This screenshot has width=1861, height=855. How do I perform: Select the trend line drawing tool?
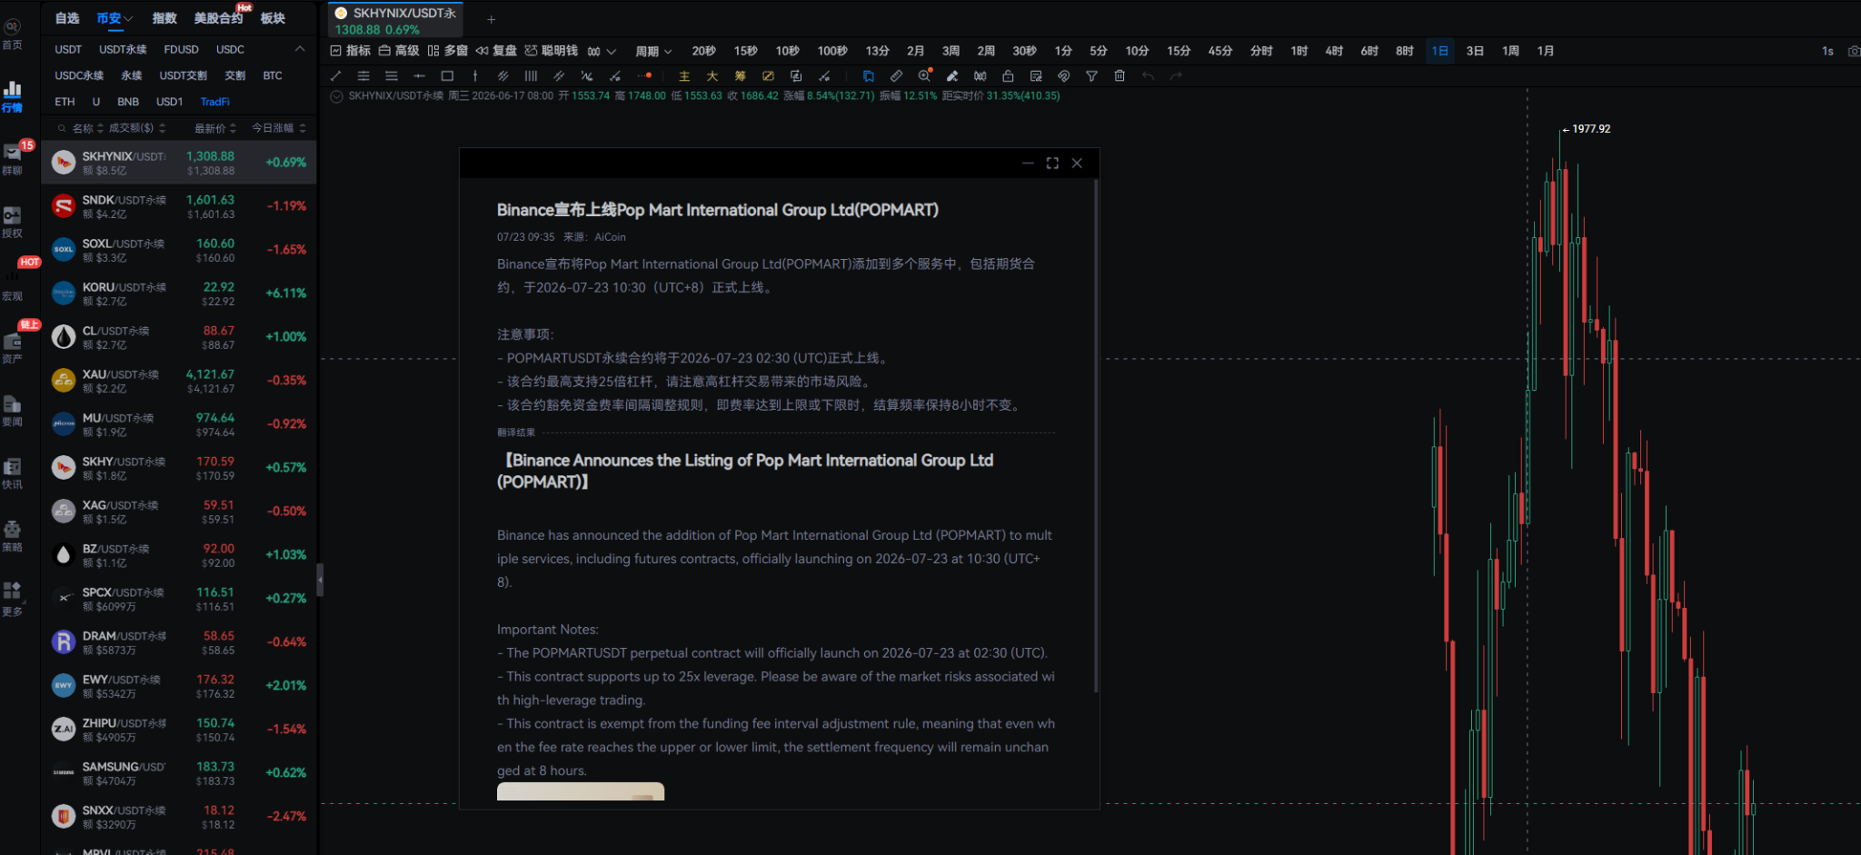tap(335, 76)
